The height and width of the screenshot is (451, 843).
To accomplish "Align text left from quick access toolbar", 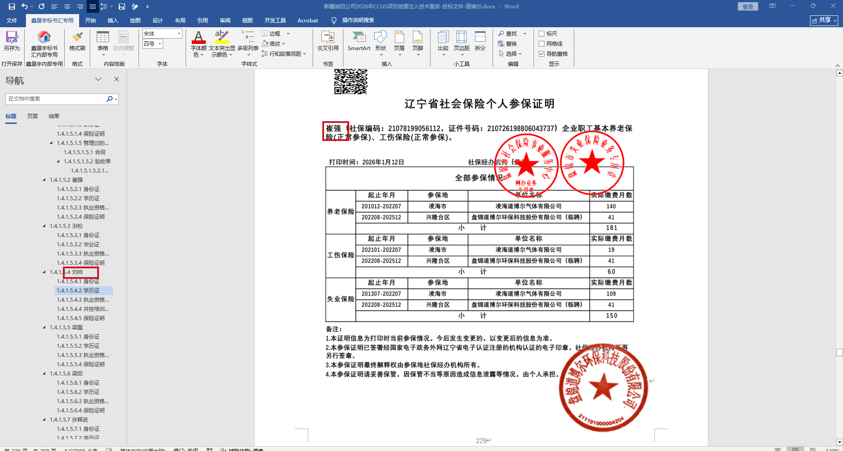I will coord(55,7).
